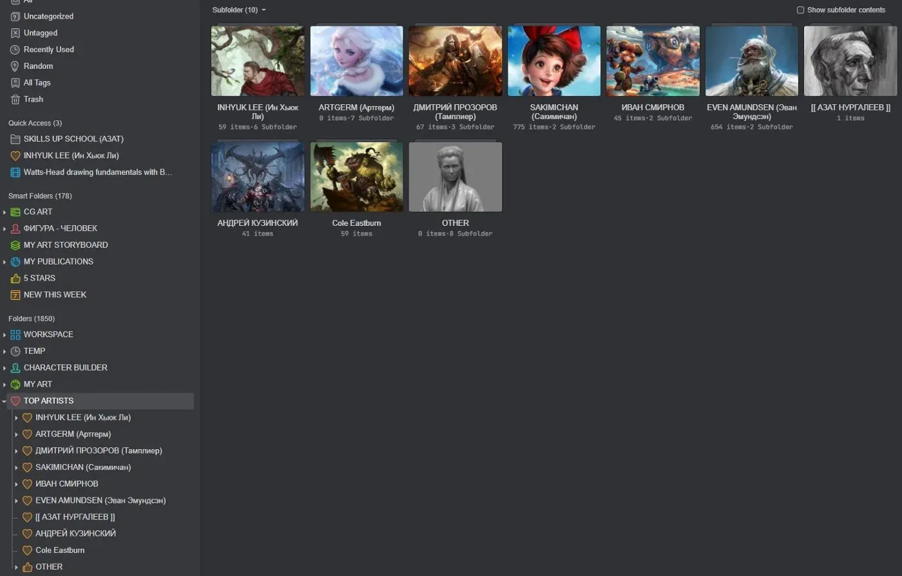Expand the ФИГУРА - ЧЕЛОВЕК smart folder
Screen dimensions: 902x576
point(5,228)
